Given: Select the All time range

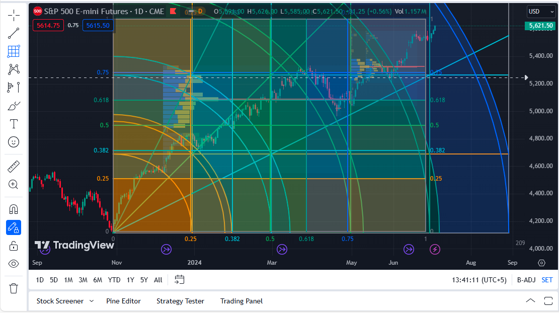Looking at the screenshot, I should 158,280.
